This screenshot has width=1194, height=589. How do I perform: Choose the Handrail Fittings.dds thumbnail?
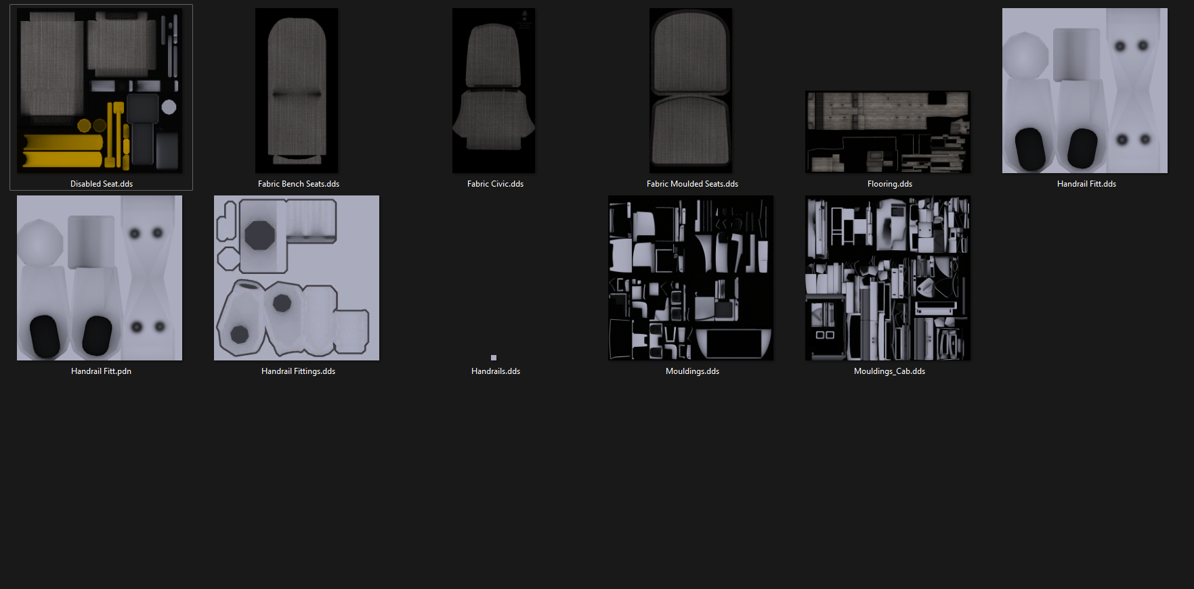(297, 278)
